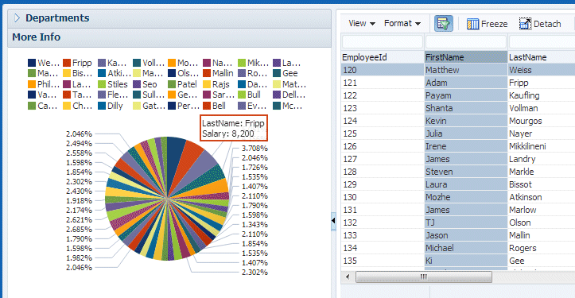The height and width of the screenshot is (298, 575).
Task: Click the Steven first name cell
Action: [466, 172]
